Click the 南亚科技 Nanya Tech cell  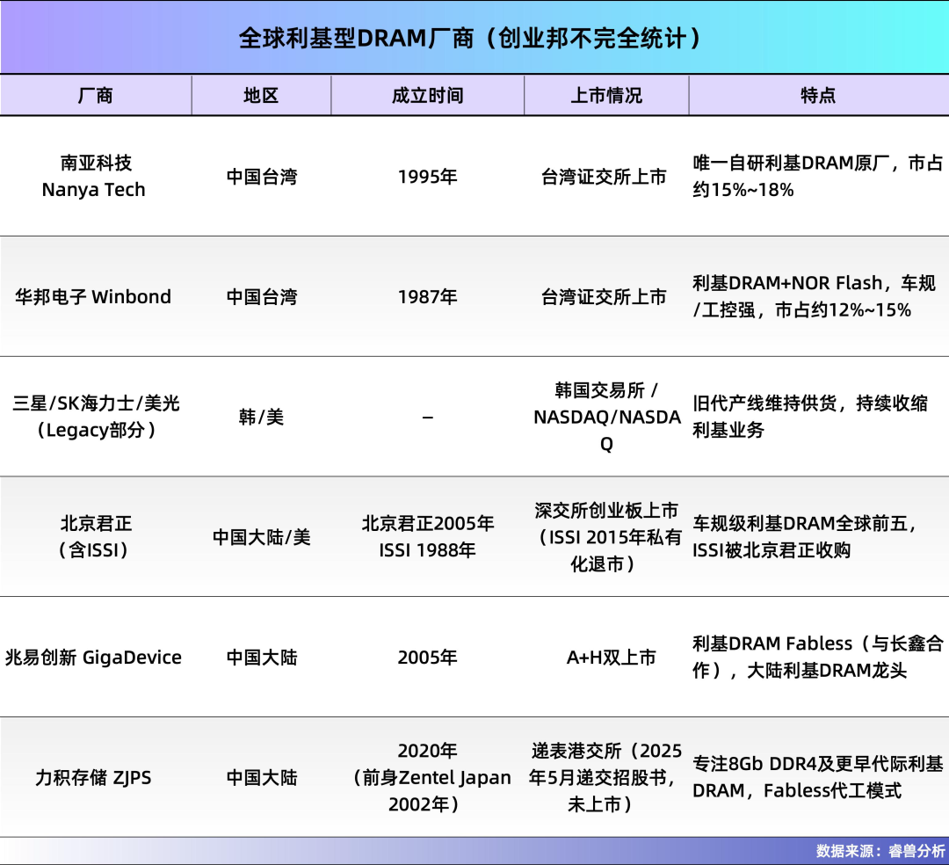(x=94, y=176)
